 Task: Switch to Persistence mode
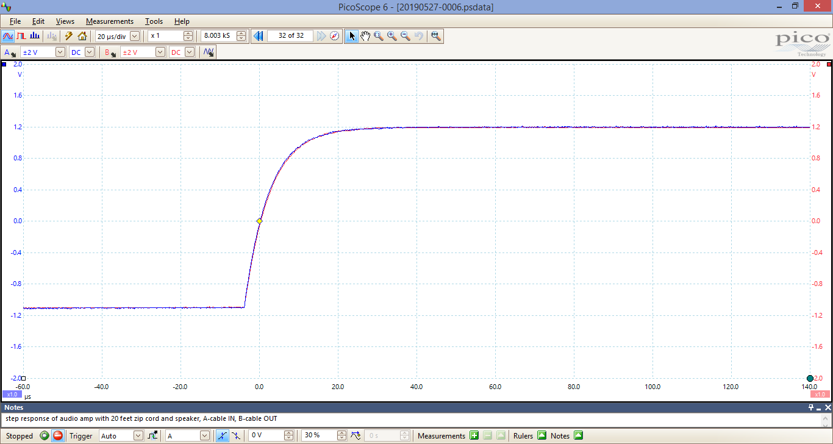pyautogui.click(x=21, y=36)
